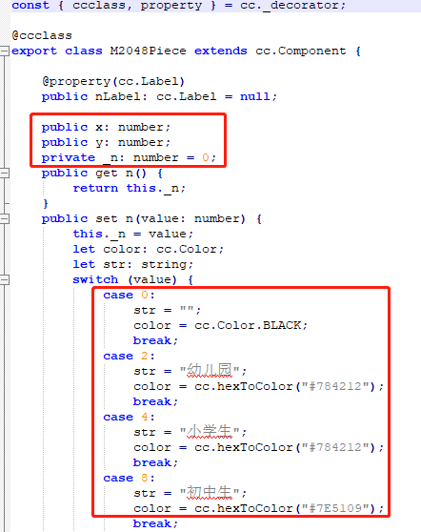The image size is (421, 532).
Task: Click the '@ccclass' decorator line
Action: [x=42, y=35]
